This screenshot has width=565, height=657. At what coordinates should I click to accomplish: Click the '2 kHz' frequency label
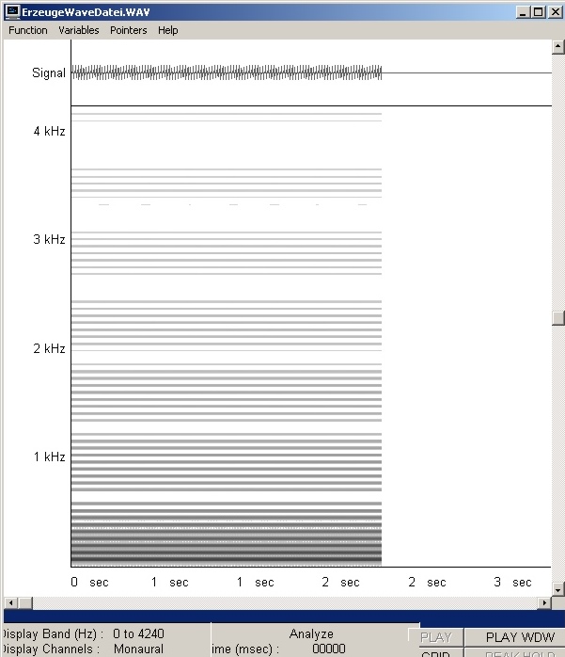(49, 348)
